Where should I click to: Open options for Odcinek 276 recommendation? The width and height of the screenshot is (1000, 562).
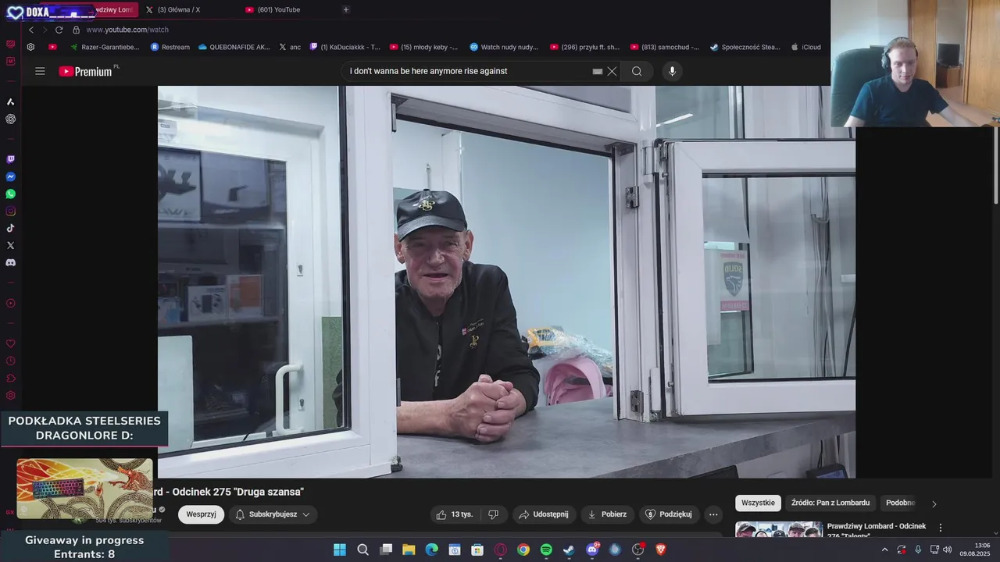[941, 528]
